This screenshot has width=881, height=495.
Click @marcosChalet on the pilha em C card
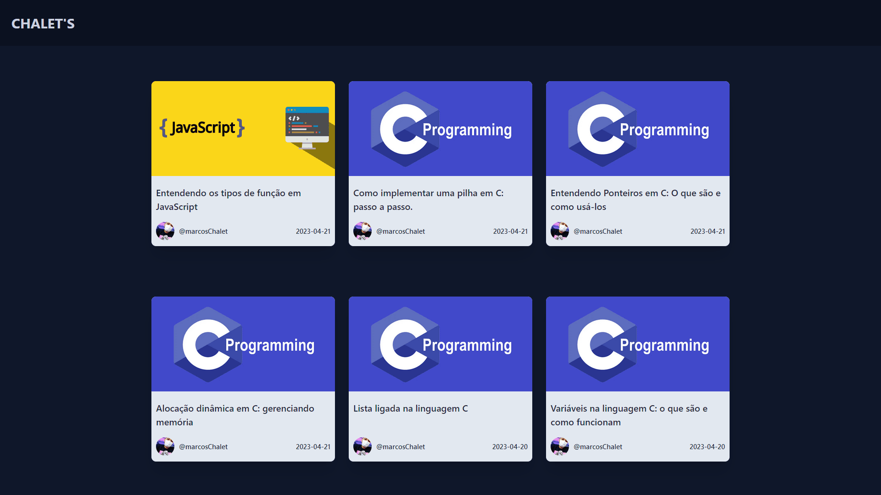click(x=401, y=231)
